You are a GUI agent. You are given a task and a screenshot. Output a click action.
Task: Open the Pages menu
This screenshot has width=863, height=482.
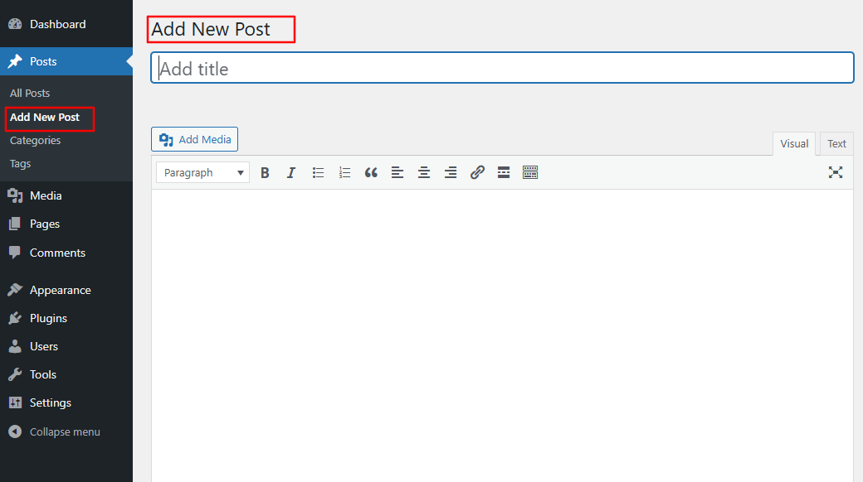[x=66, y=224]
